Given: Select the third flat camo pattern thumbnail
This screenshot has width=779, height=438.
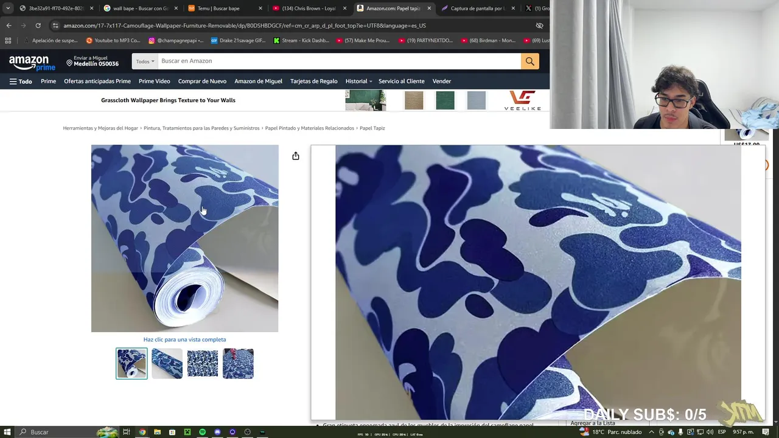Looking at the screenshot, I should [x=203, y=363].
